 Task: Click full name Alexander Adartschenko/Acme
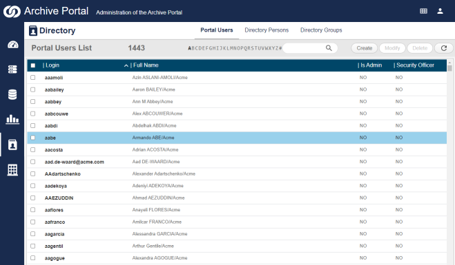(x=164, y=173)
